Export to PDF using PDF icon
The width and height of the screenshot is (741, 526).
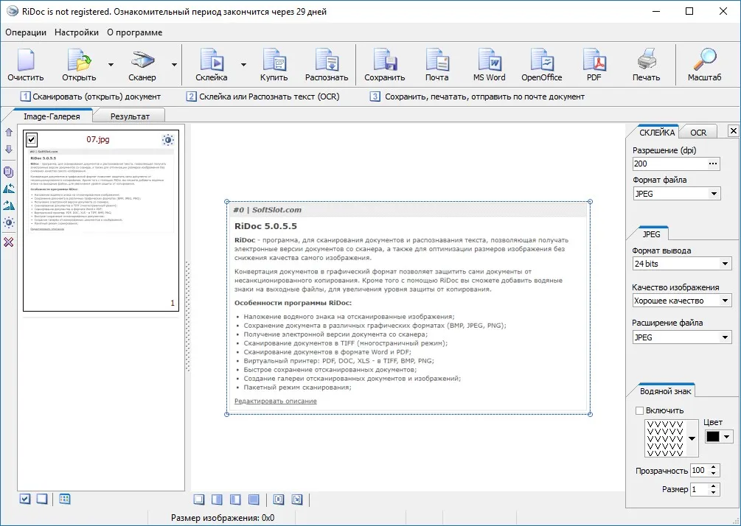(x=594, y=65)
